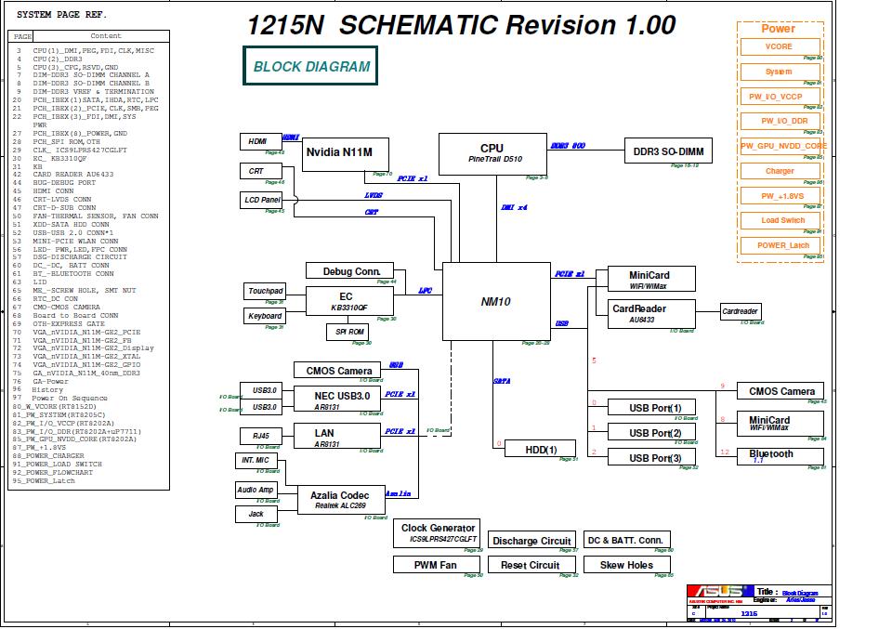Select the Touchpad block

(x=265, y=291)
